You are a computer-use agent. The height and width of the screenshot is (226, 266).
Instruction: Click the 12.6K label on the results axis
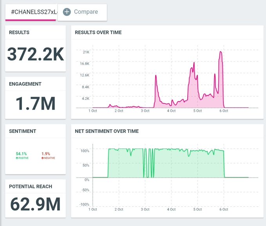coord(85,75)
